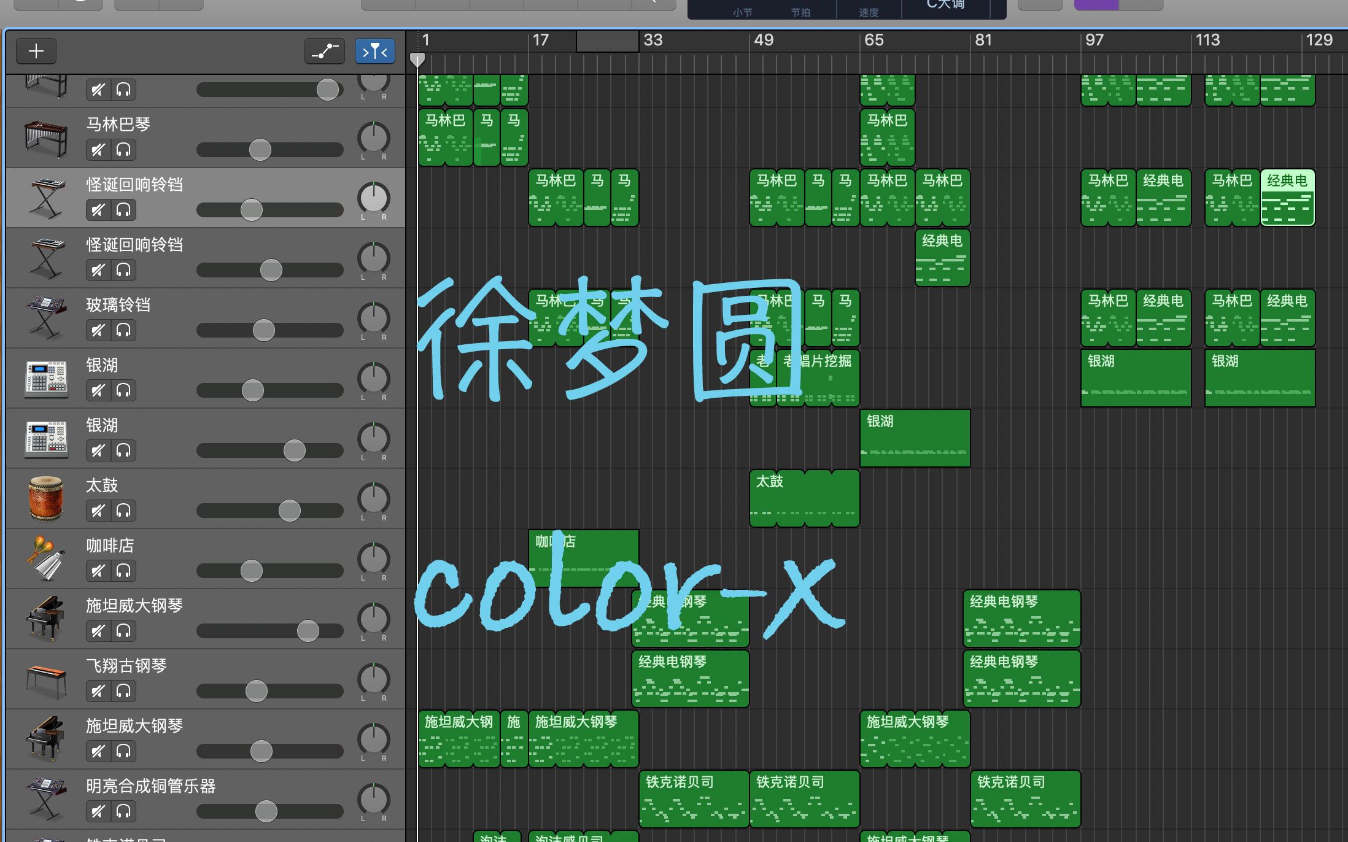
Task: Click the 马林巴琴 marimba instrument icon
Action: [45, 138]
